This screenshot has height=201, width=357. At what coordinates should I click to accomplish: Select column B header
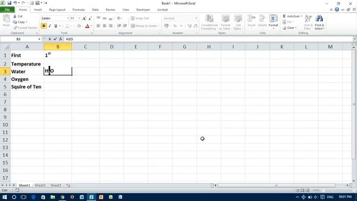(x=58, y=47)
